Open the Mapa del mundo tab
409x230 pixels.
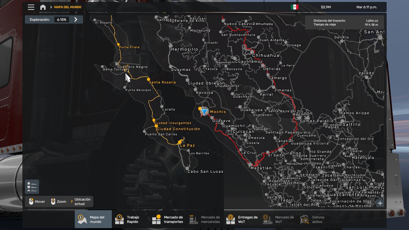pyautogui.click(x=93, y=219)
